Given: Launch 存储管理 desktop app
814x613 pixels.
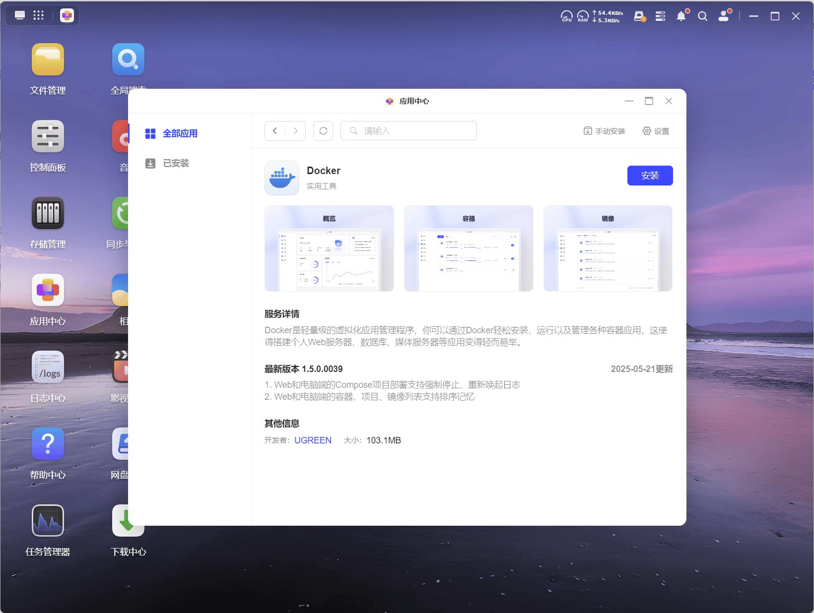Looking at the screenshot, I should click(x=48, y=213).
